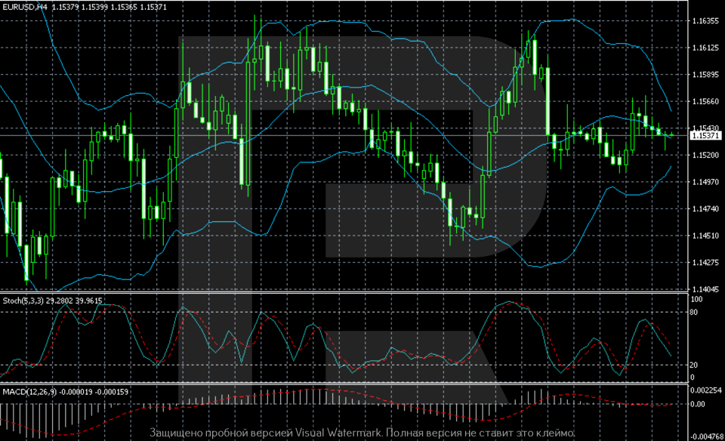725x441 pixels.
Task: Click the 1.14045 price axis label
Action: click(705, 289)
